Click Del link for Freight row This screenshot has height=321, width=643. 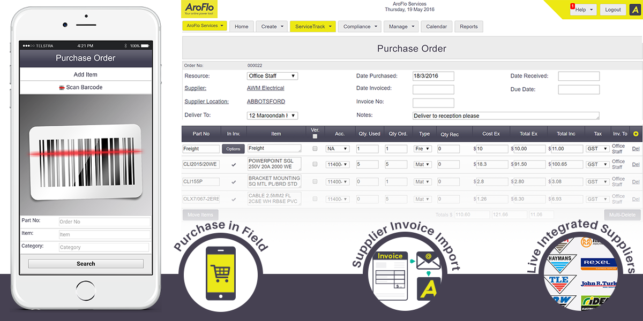click(636, 149)
